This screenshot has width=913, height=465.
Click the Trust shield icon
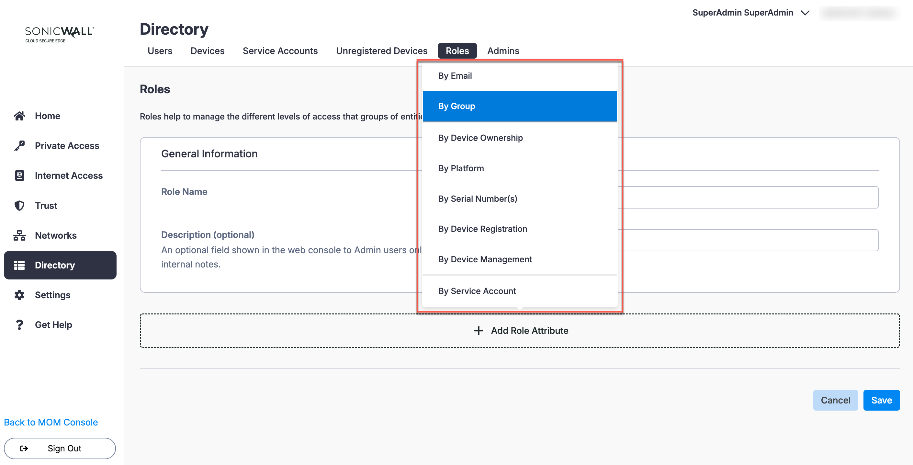[19, 206]
